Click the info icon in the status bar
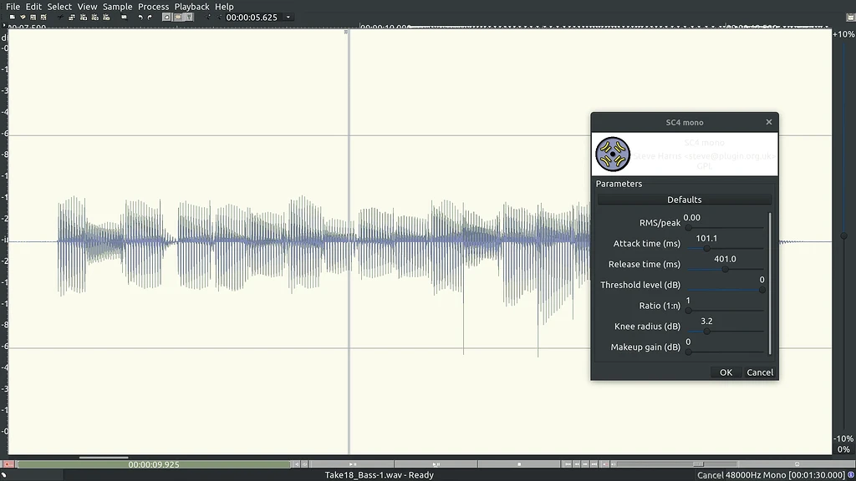The width and height of the screenshot is (856, 481). pyautogui.click(x=850, y=475)
